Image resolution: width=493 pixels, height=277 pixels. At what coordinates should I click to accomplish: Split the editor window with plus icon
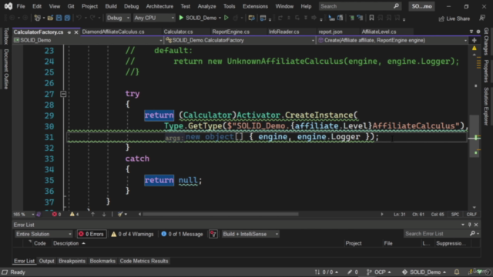pos(475,40)
